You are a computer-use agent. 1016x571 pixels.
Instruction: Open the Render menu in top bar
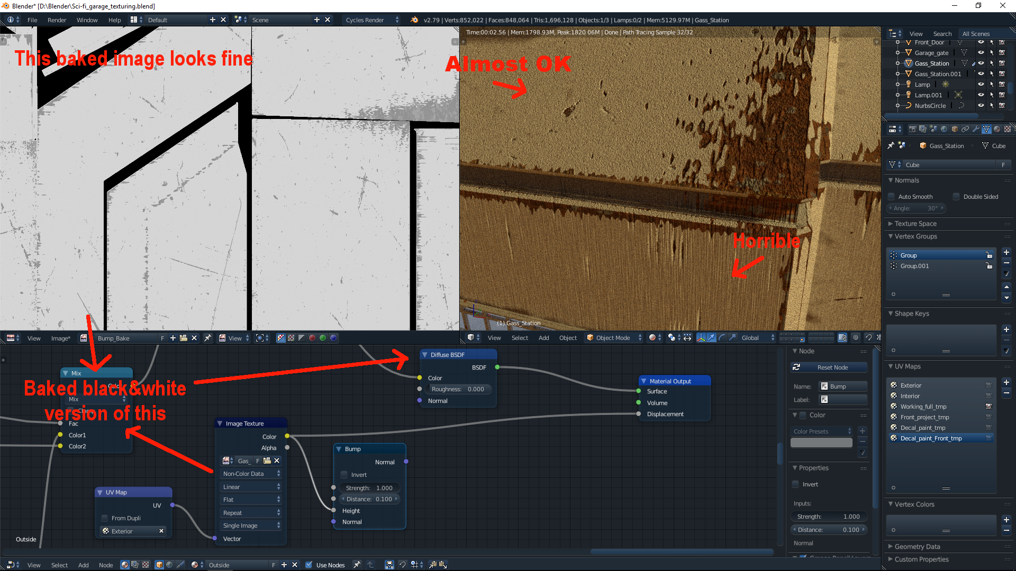coord(57,20)
